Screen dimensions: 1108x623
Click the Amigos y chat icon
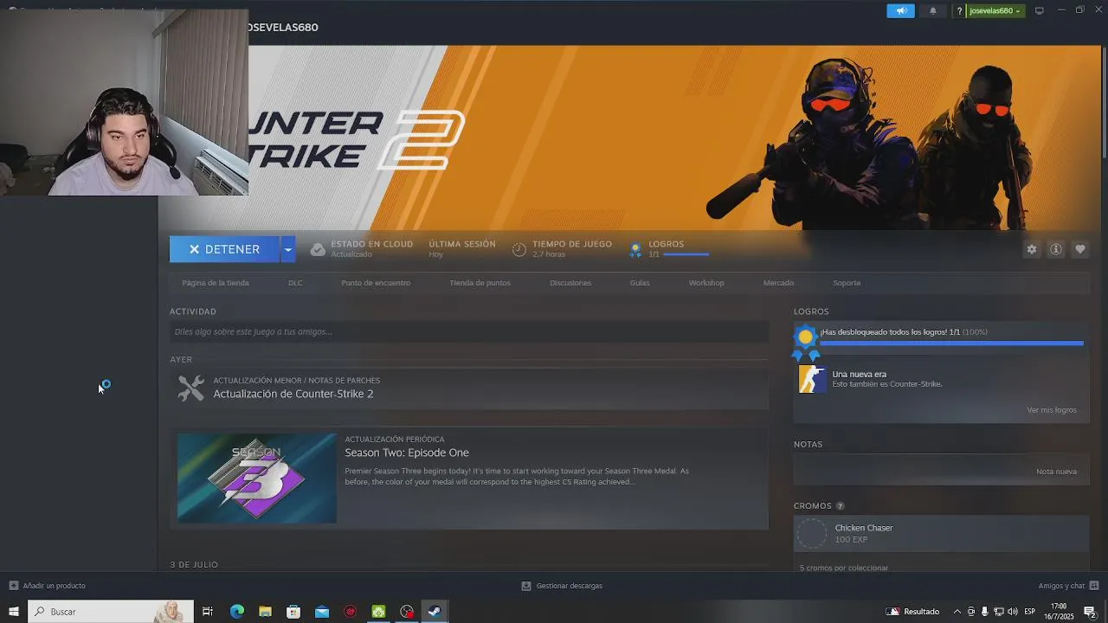tap(1094, 586)
